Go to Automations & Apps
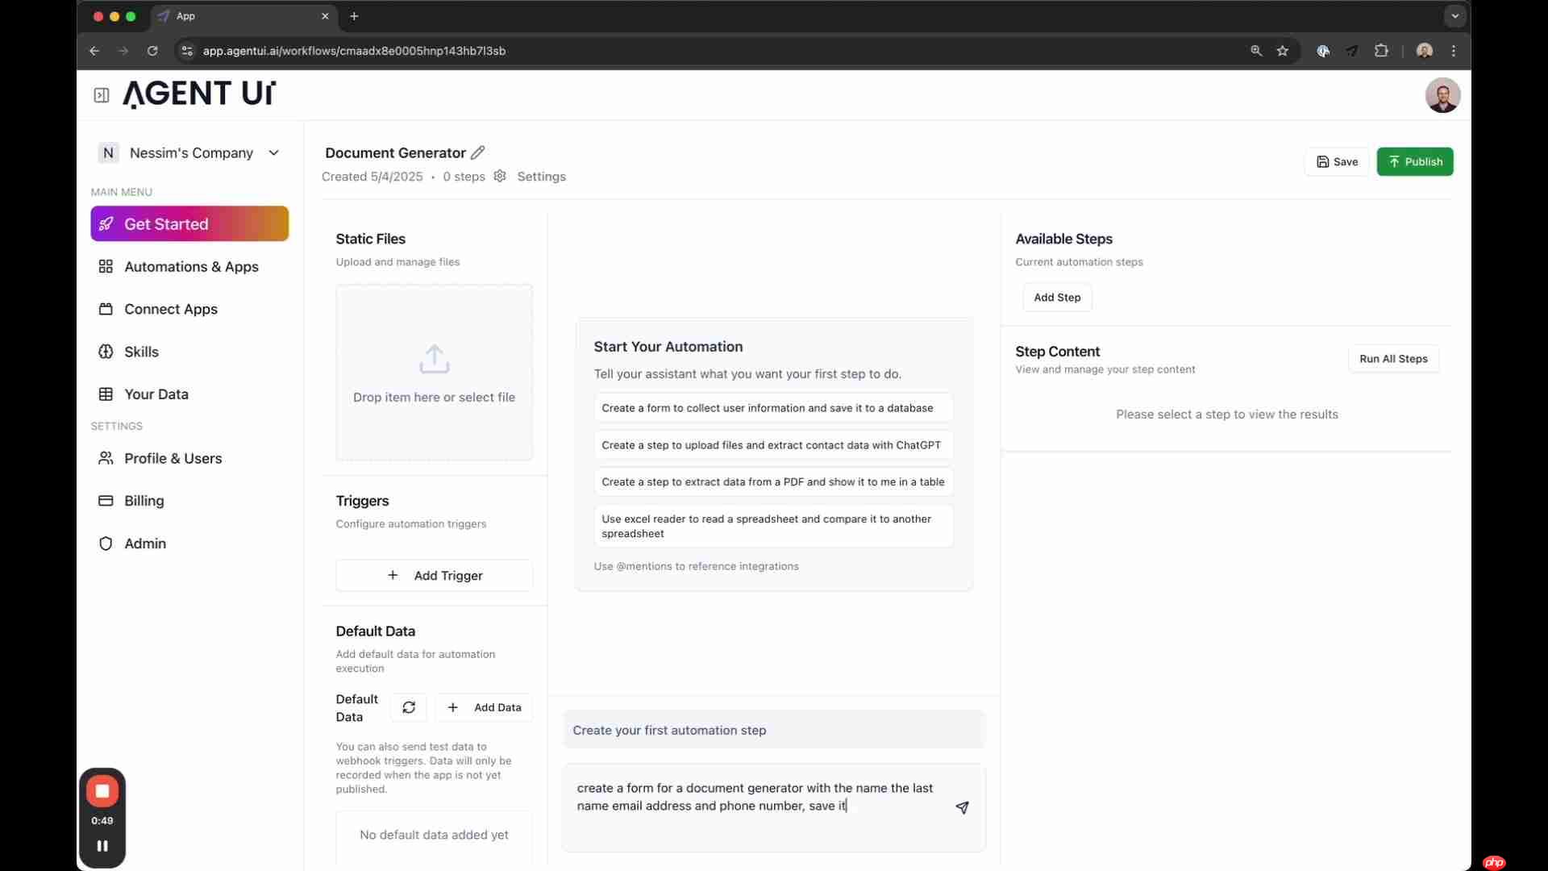This screenshot has height=871, width=1548. coord(189,267)
